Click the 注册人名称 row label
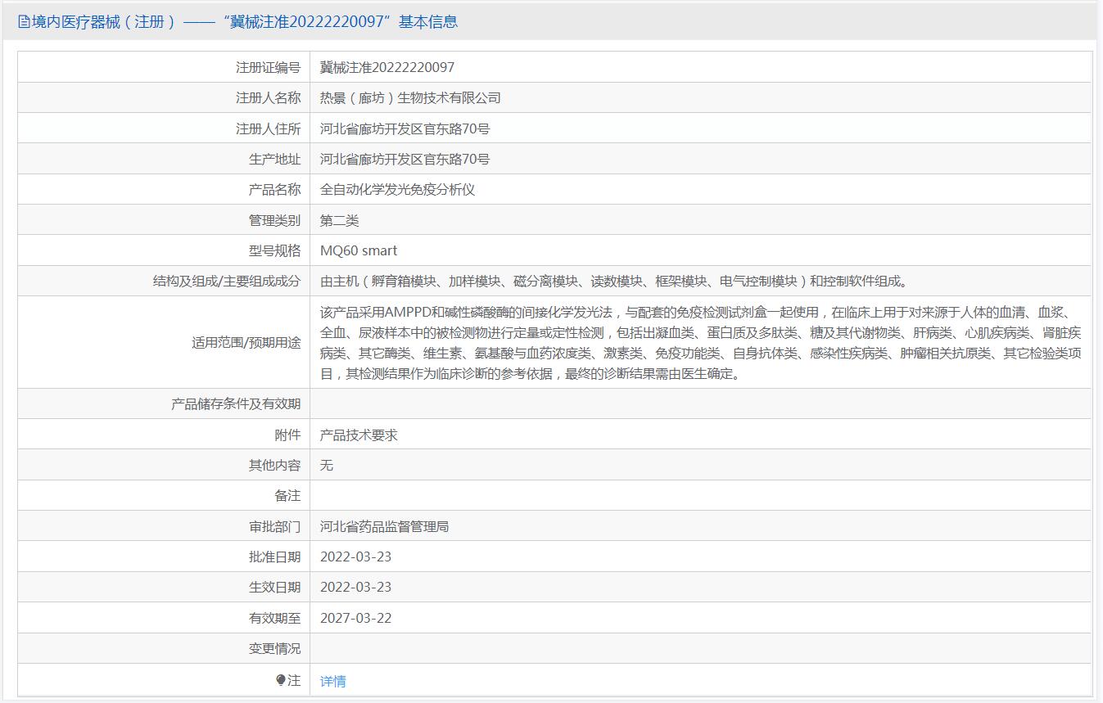 click(x=268, y=98)
